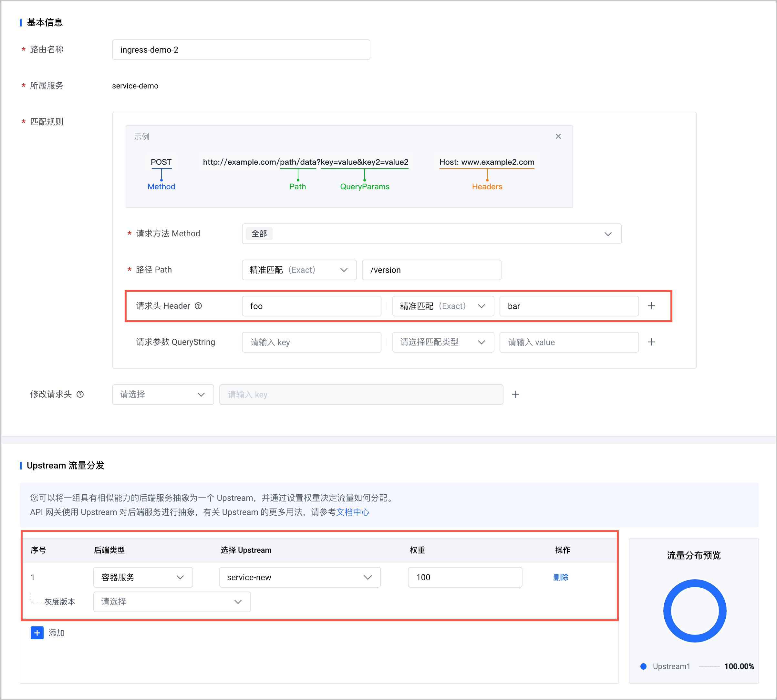Close the 示例 example panel

[x=558, y=136]
